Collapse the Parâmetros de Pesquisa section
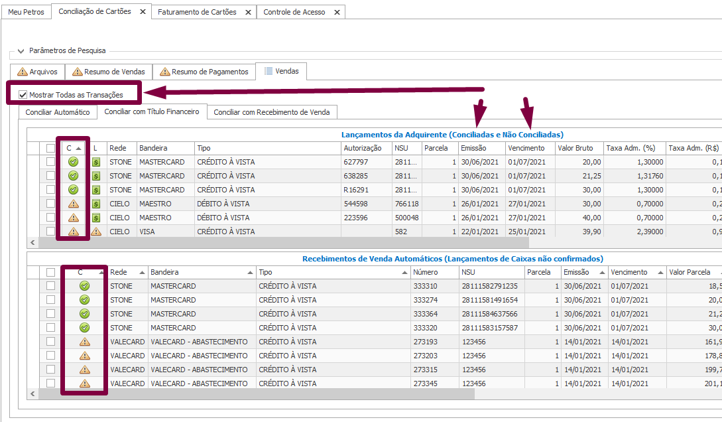 20,50
